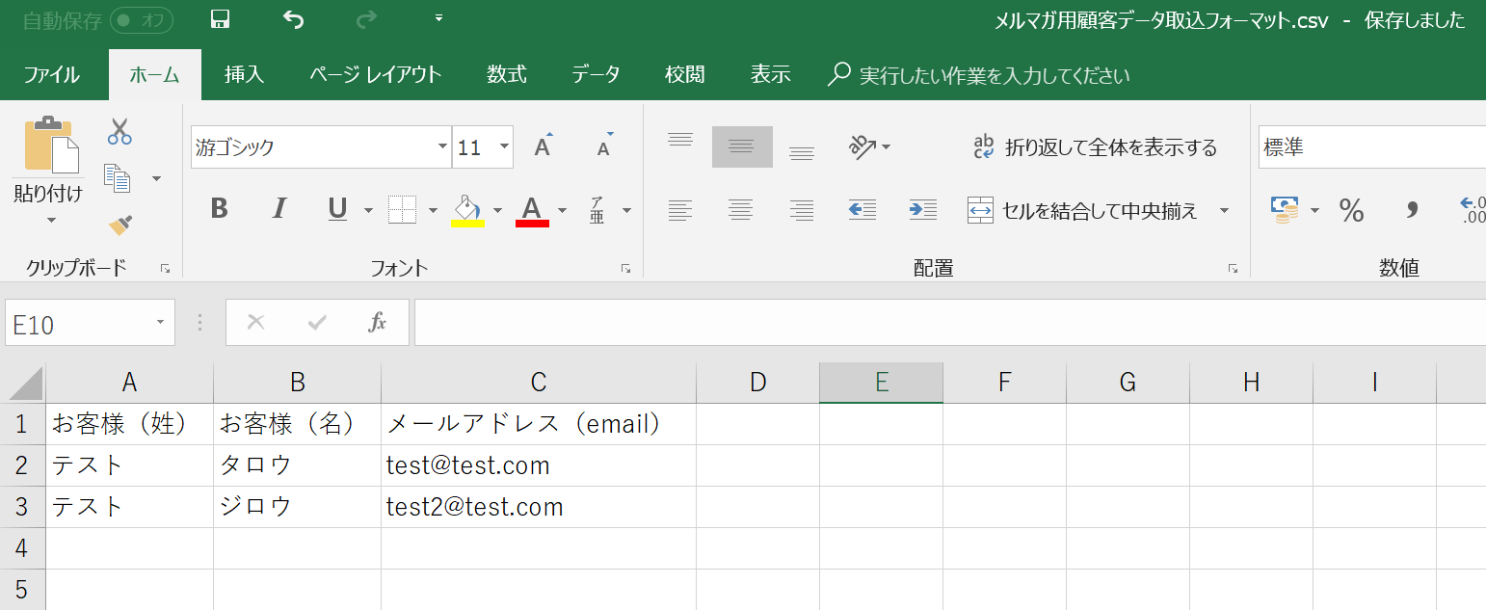Image resolution: width=1486 pixels, height=610 pixels.
Task: Click the Undo arrow icon
Action: [x=294, y=20]
